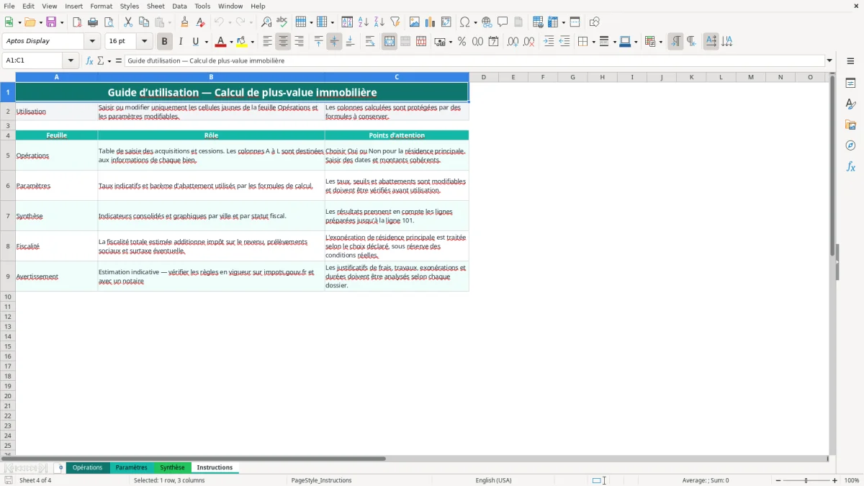This screenshot has width=864, height=486.
Task: Open the Sheet menu
Action: [x=156, y=6]
